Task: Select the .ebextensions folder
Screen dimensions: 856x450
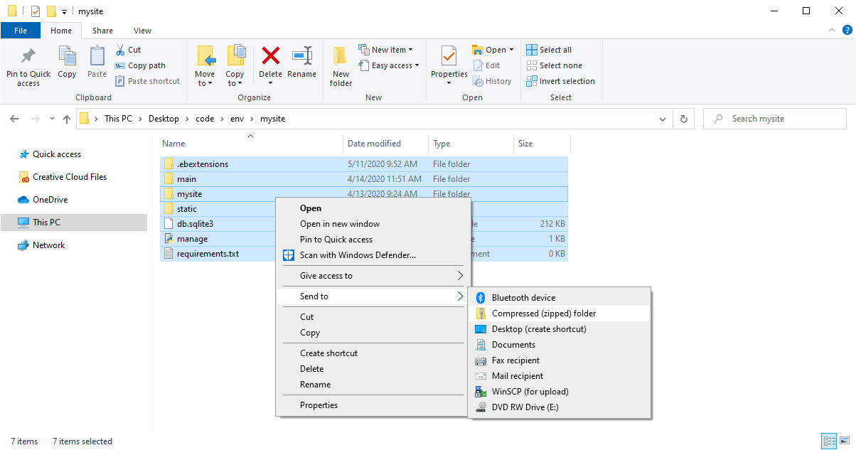Action: 364,164
